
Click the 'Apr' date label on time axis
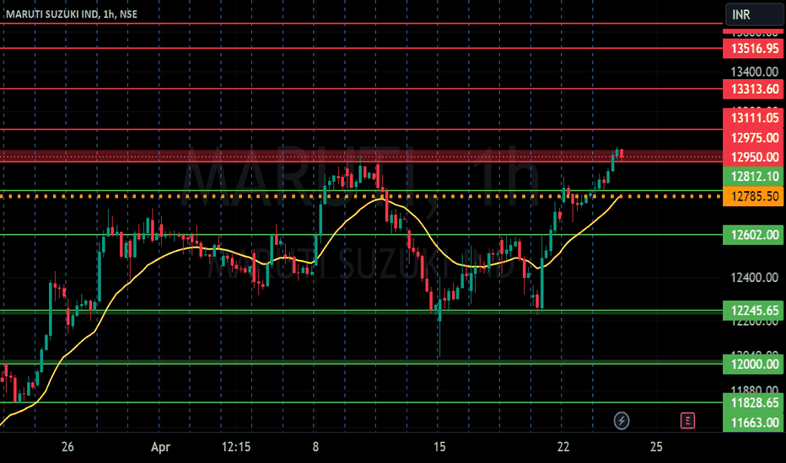click(160, 447)
